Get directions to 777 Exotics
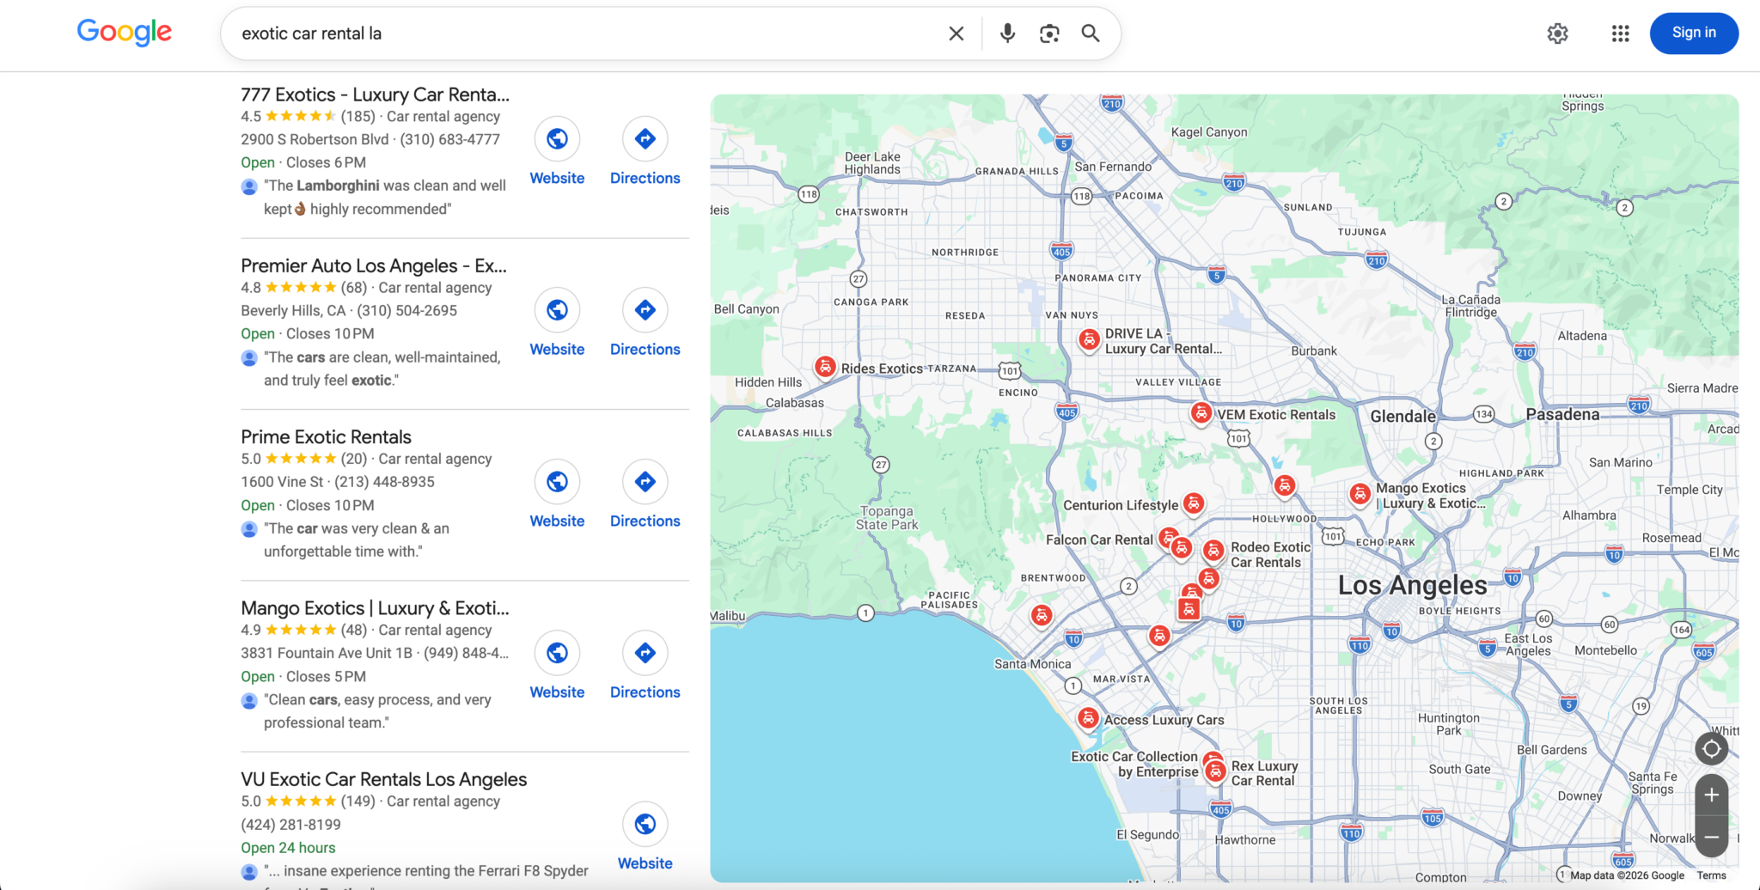Screen dimensions: 1760x890 (645, 138)
